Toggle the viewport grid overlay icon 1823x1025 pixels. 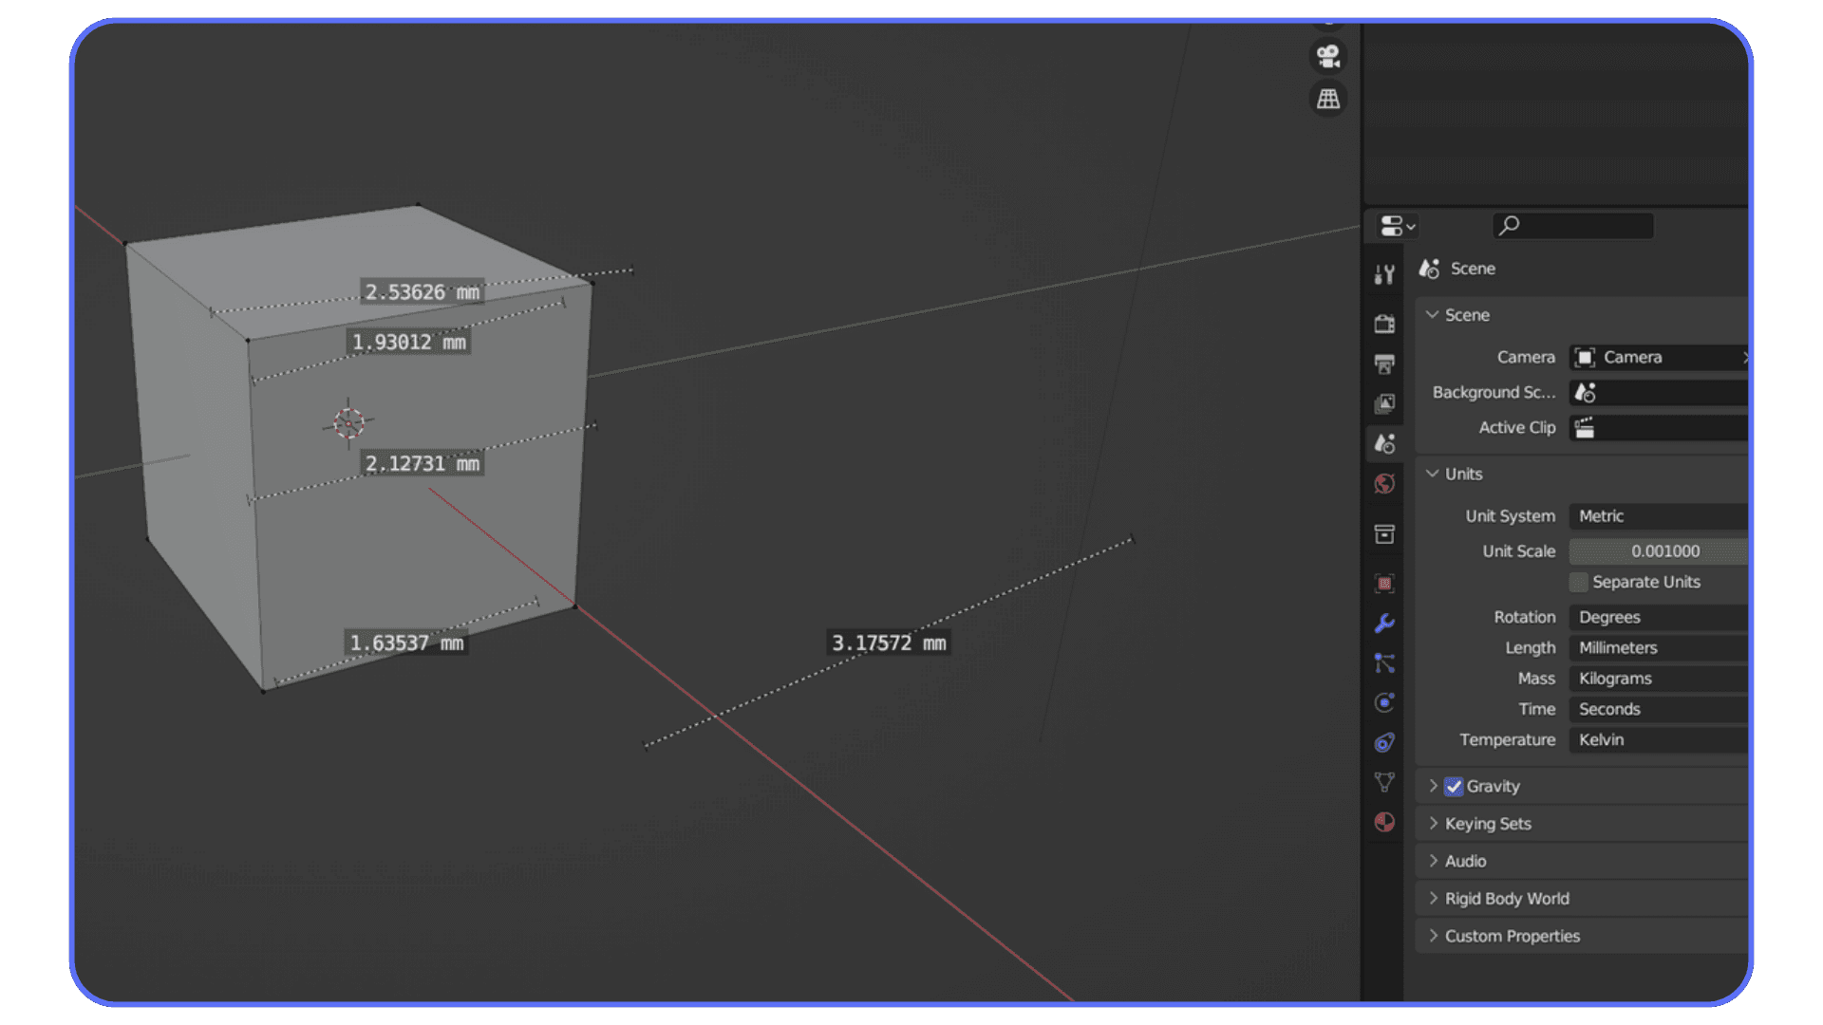tap(1327, 98)
